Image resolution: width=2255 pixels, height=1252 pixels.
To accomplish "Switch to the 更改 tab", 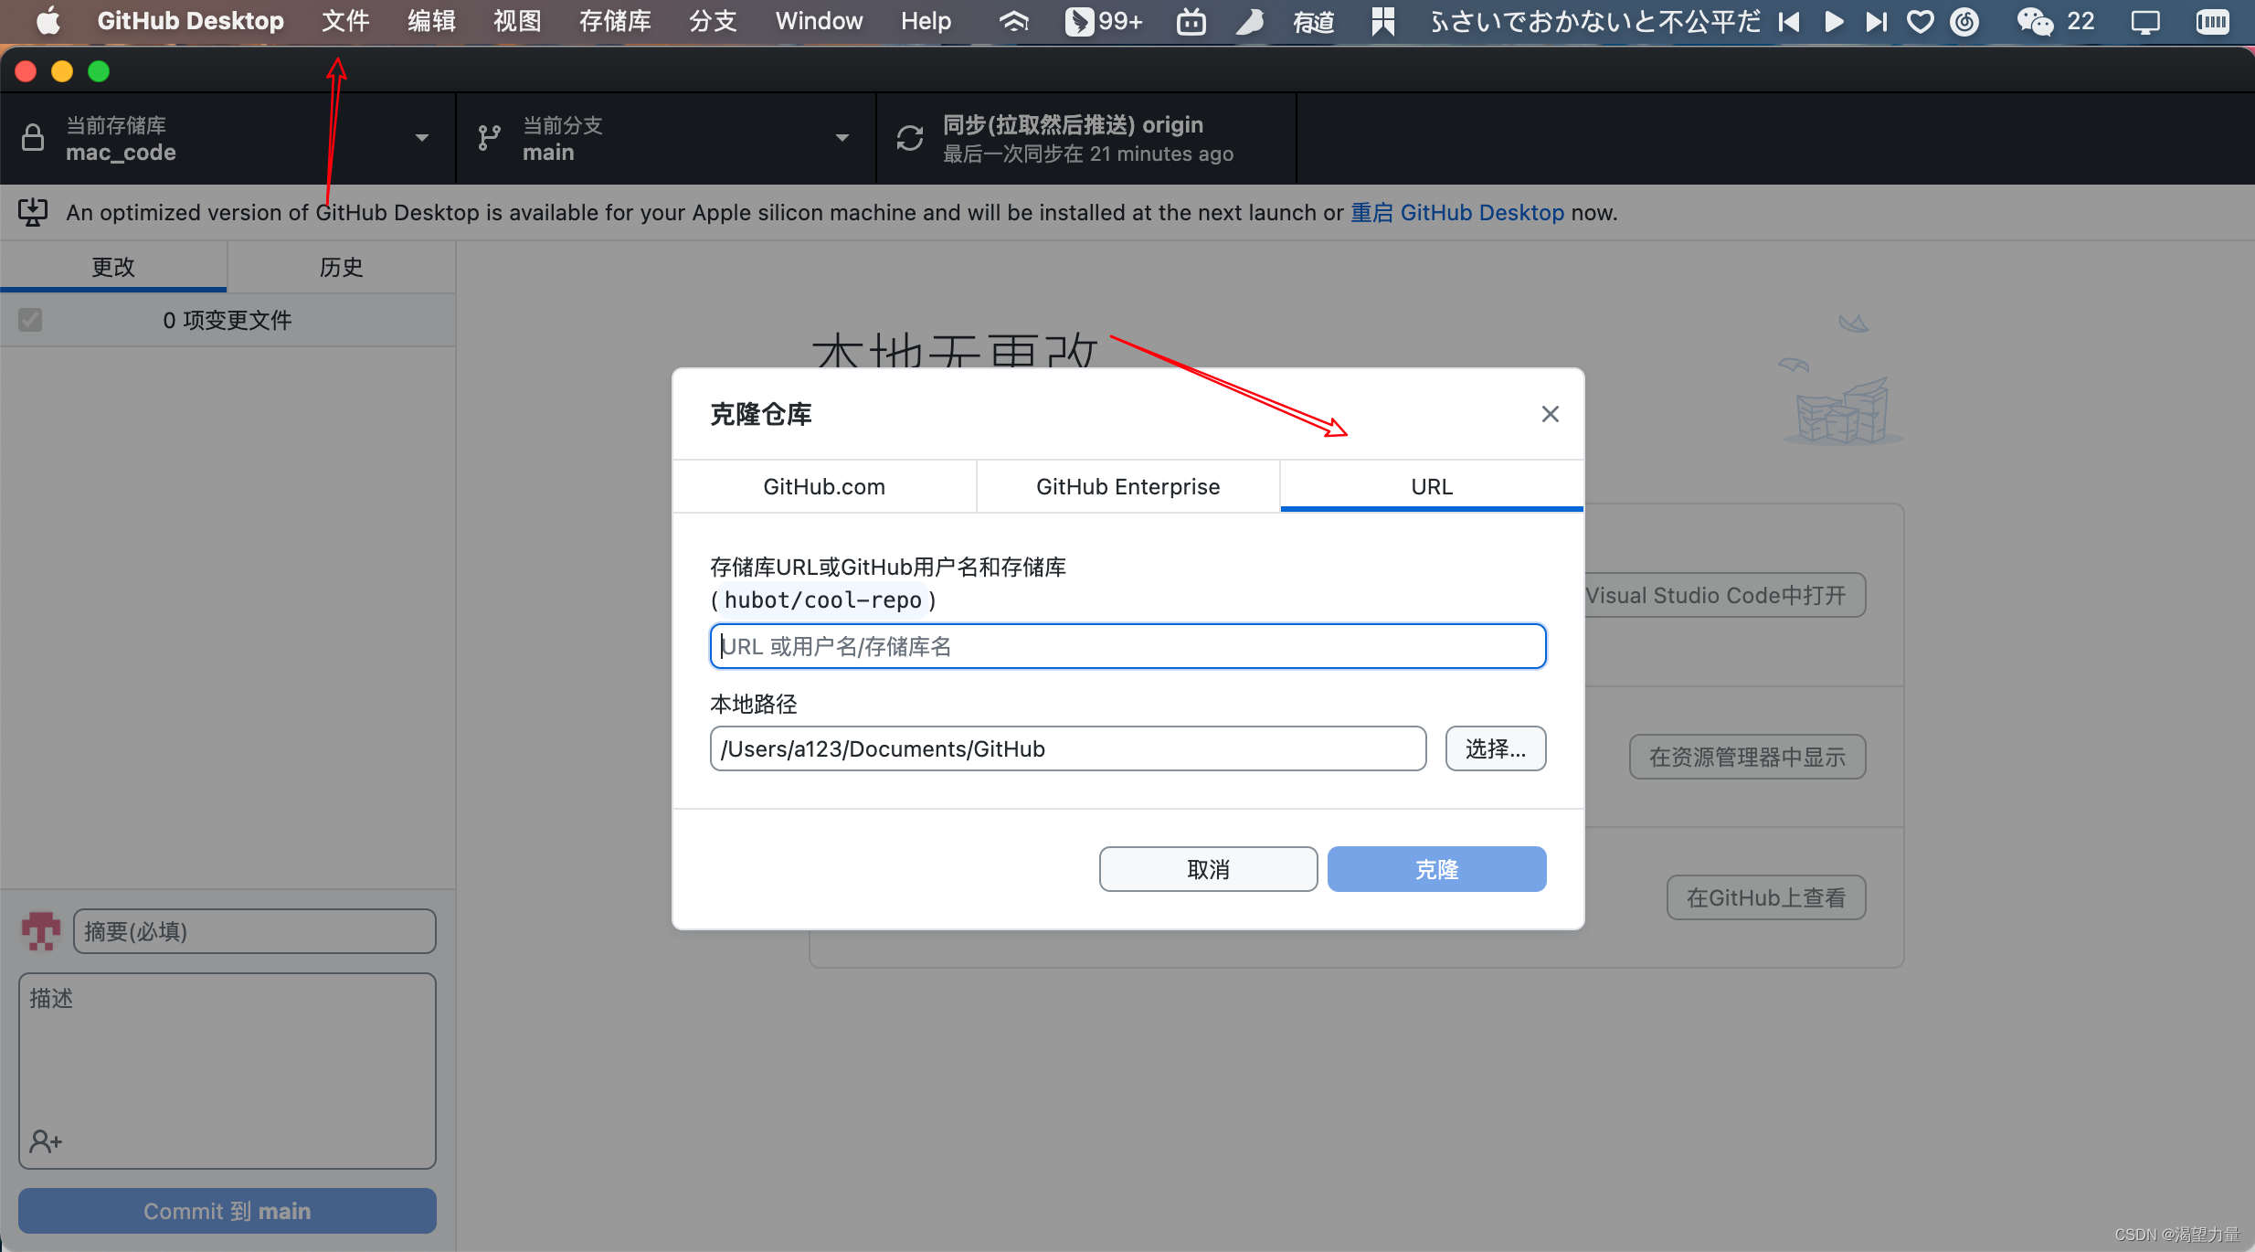I will pos(113,267).
